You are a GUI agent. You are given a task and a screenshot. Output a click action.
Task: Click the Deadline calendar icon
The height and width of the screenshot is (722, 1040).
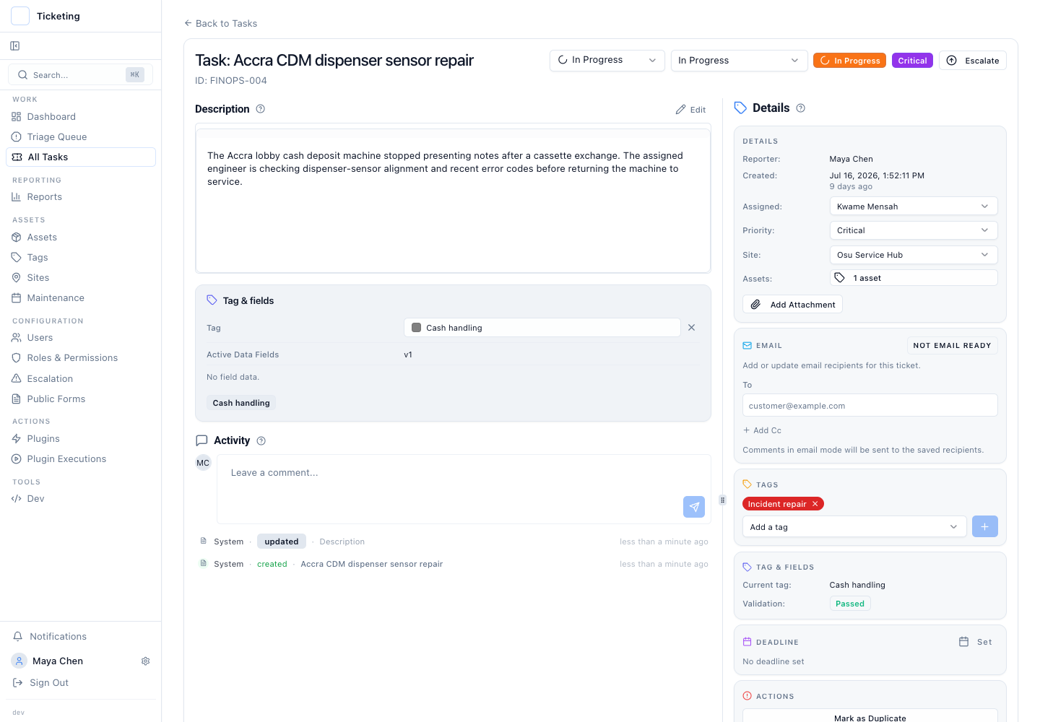(x=747, y=642)
